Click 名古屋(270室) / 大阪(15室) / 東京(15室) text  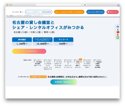coord(34,32)
